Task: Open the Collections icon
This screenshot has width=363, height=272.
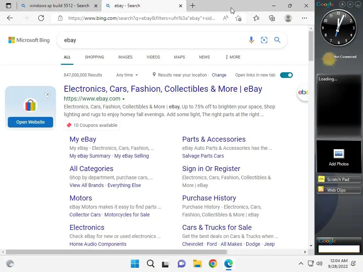Action: click(272, 18)
